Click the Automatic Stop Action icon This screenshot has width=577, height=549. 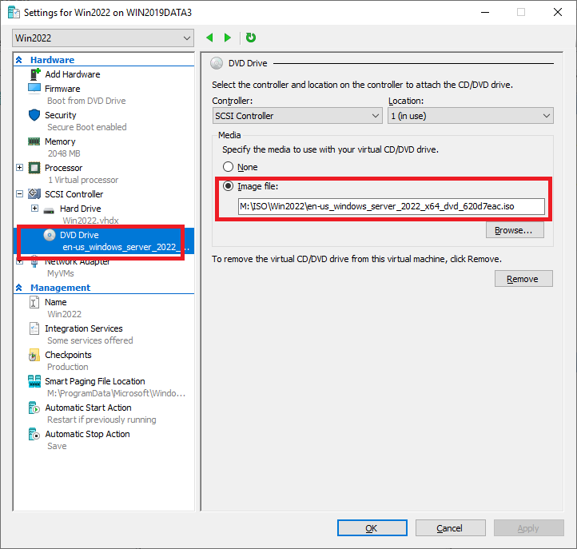(34, 434)
